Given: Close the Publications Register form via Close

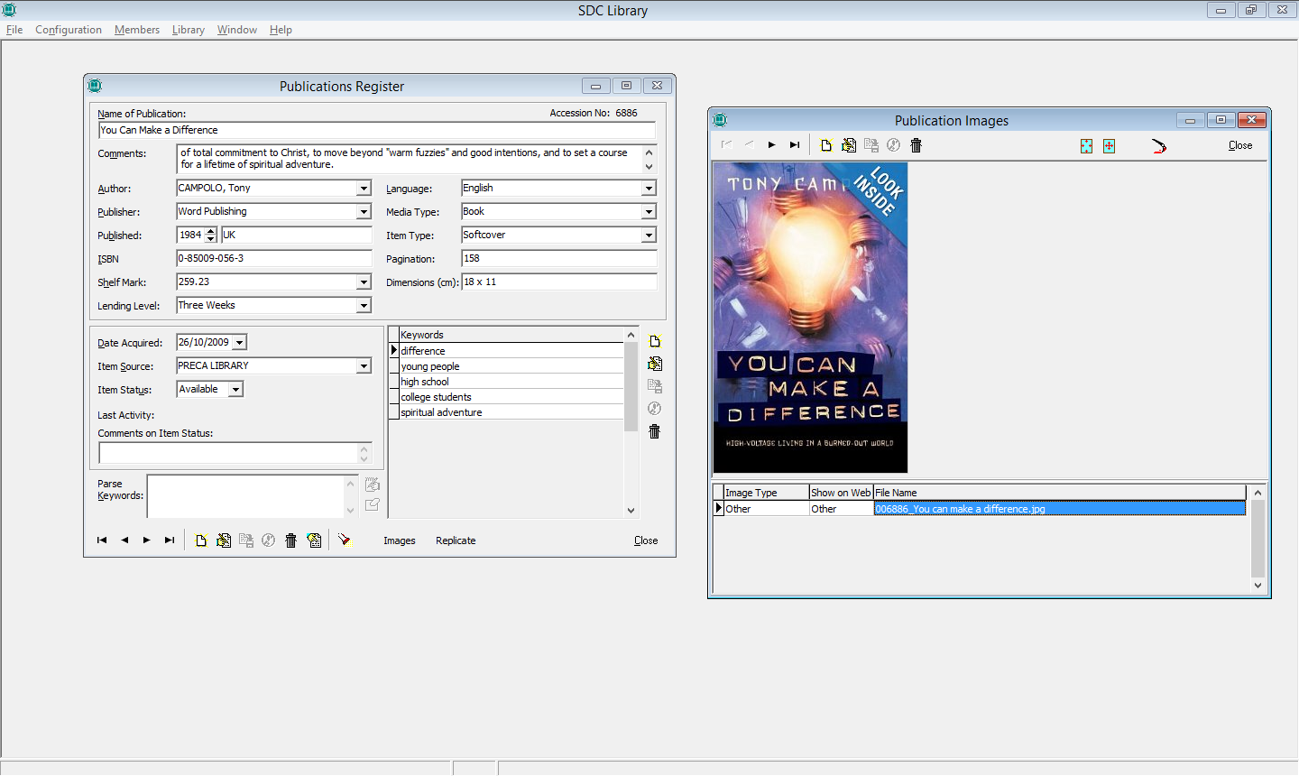Looking at the screenshot, I should click(x=646, y=540).
